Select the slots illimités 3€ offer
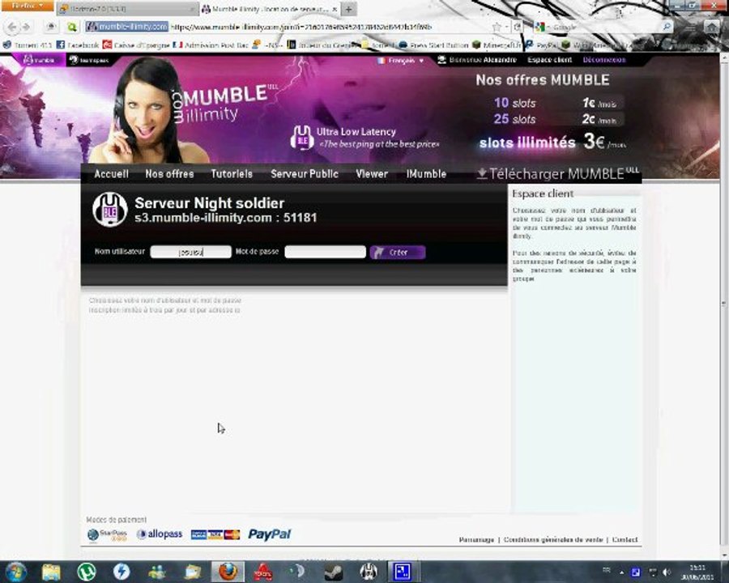This screenshot has width=729, height=583. point(552,142)
